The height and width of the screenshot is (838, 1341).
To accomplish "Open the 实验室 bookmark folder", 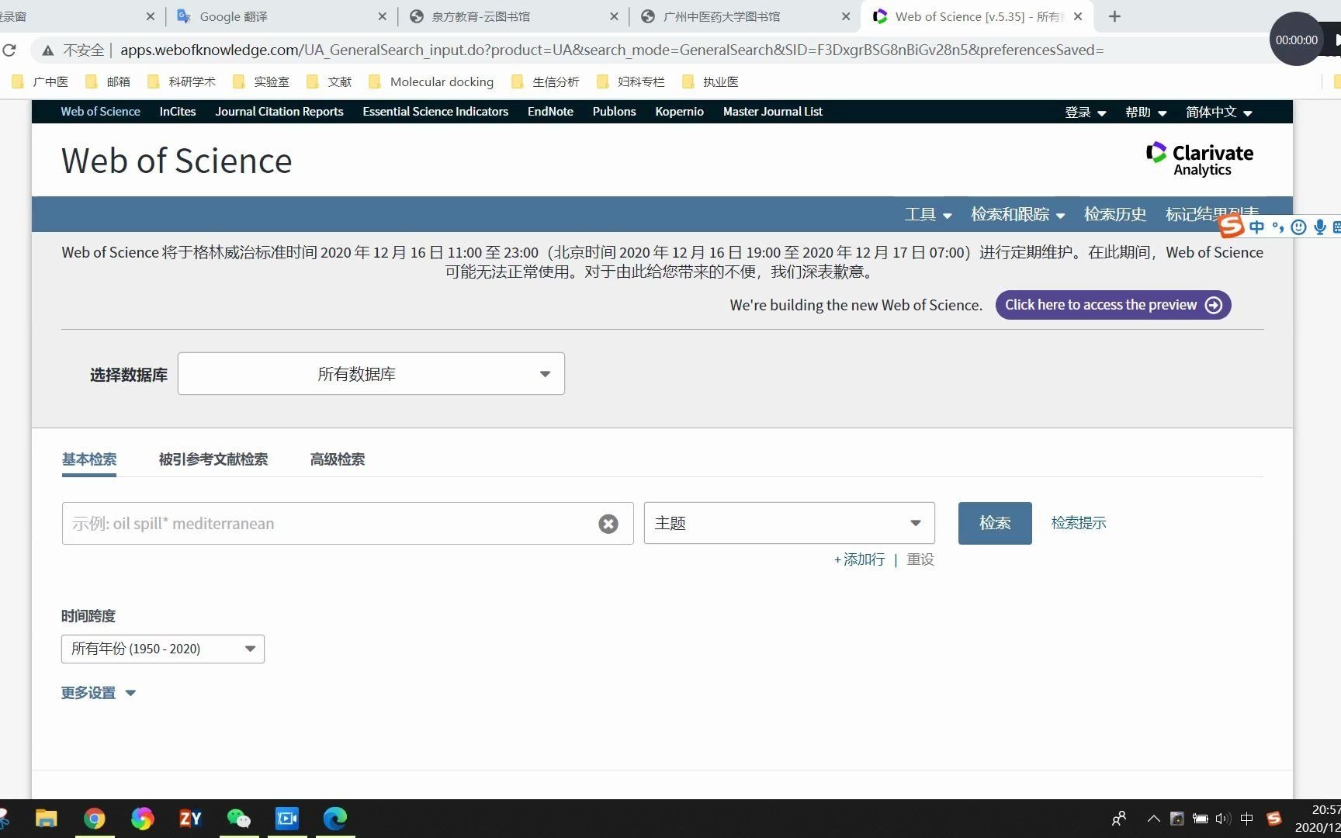I will (261, 81).
